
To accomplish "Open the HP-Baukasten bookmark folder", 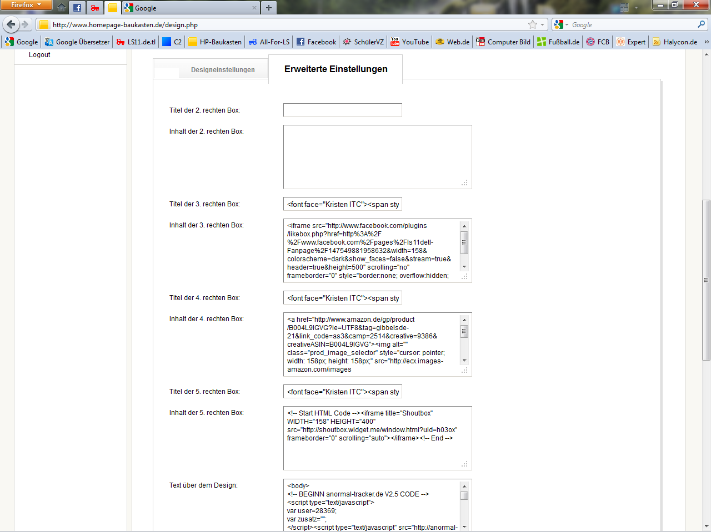I will (x=215, y=42).
